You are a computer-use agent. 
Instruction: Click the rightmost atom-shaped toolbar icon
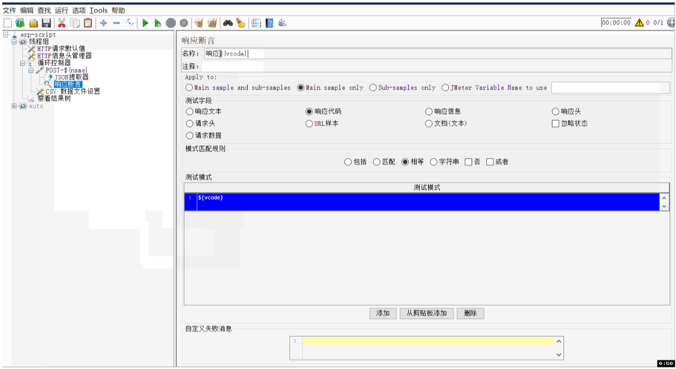point(283,23)
